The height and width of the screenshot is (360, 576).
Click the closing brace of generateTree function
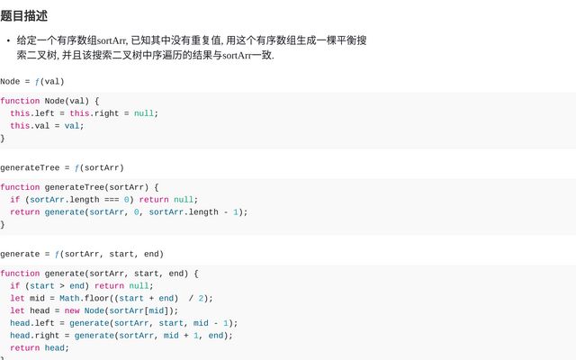[3, 225]
